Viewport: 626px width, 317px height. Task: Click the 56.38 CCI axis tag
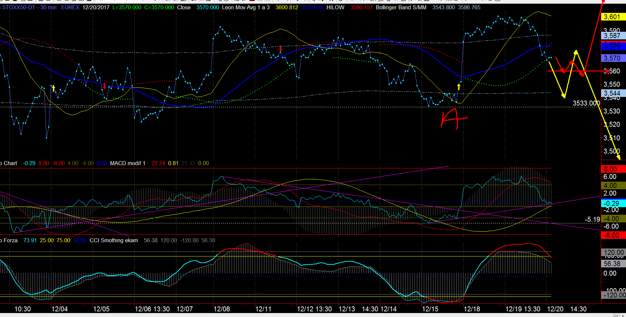pyautogui.click(x=613, y=264)
